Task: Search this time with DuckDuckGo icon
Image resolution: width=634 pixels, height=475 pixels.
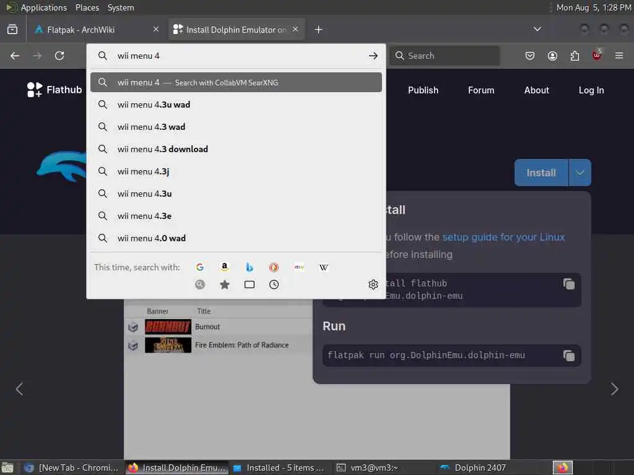Action: pos(274,267)
